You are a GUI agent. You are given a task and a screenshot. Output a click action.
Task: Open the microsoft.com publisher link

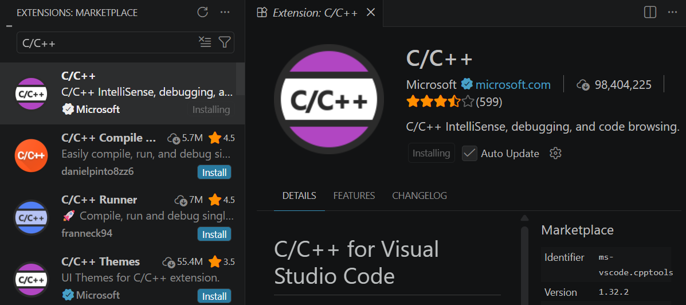(513, 84)
